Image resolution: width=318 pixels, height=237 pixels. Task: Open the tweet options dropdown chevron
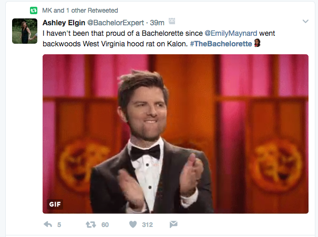[x=305, y=22]
